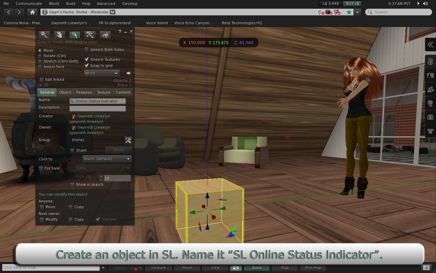Open build tools help question mark
436x273 pixels.
[120, 32]
